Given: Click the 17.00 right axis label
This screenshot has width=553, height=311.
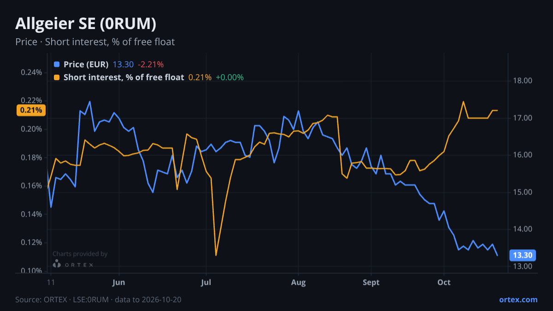Looking at the screenshot, I should click(x=523, y=118).
